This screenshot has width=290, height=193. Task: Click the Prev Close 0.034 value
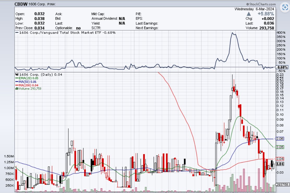coord(39,28)
